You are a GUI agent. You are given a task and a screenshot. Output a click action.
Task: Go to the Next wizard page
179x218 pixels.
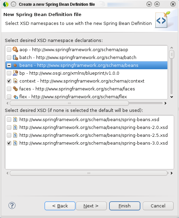91,206
